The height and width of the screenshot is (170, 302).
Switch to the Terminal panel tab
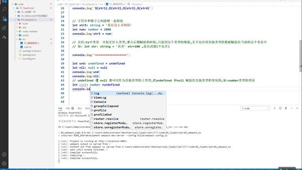click(x=60, y=108)
